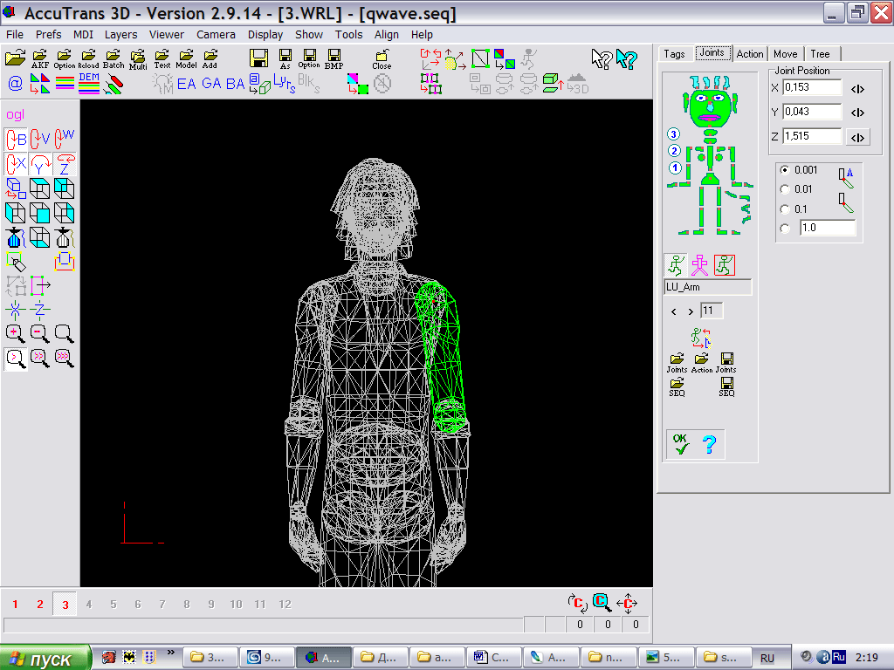The height and width of the screenshot is (670, 894).
Task: Open the Windows Start button
Action: coord(45,658)
